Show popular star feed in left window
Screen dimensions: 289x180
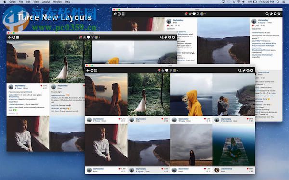point(84,37)
